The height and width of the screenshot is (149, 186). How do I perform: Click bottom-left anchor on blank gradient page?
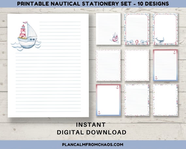click(99, 112)
